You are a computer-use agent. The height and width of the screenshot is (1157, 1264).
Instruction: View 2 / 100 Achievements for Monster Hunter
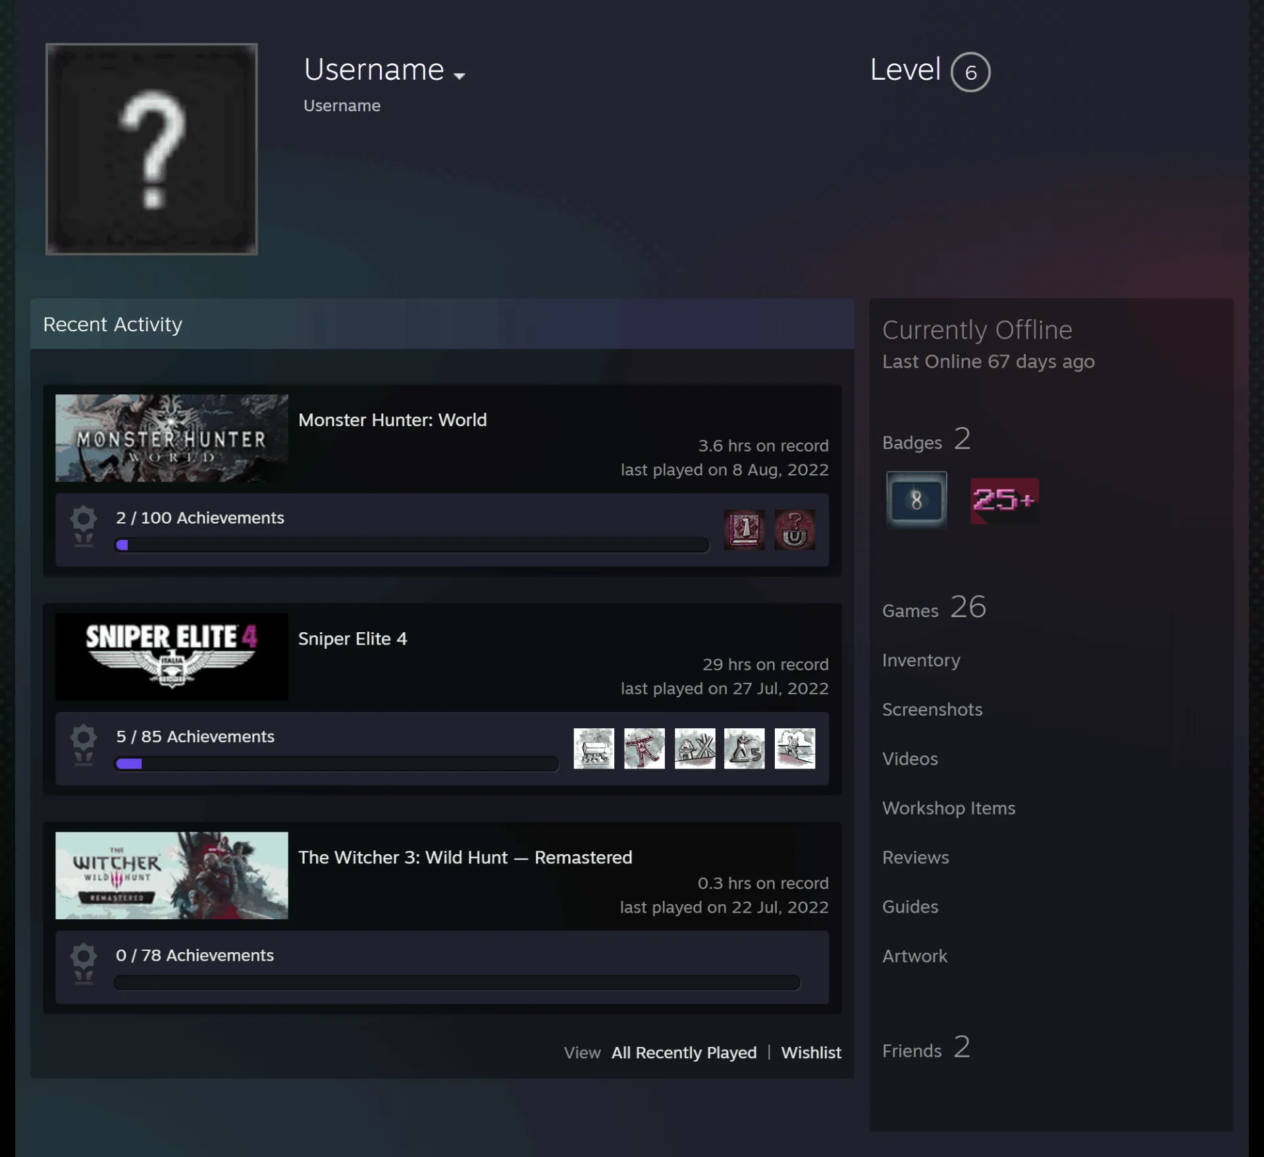point(200,518)
